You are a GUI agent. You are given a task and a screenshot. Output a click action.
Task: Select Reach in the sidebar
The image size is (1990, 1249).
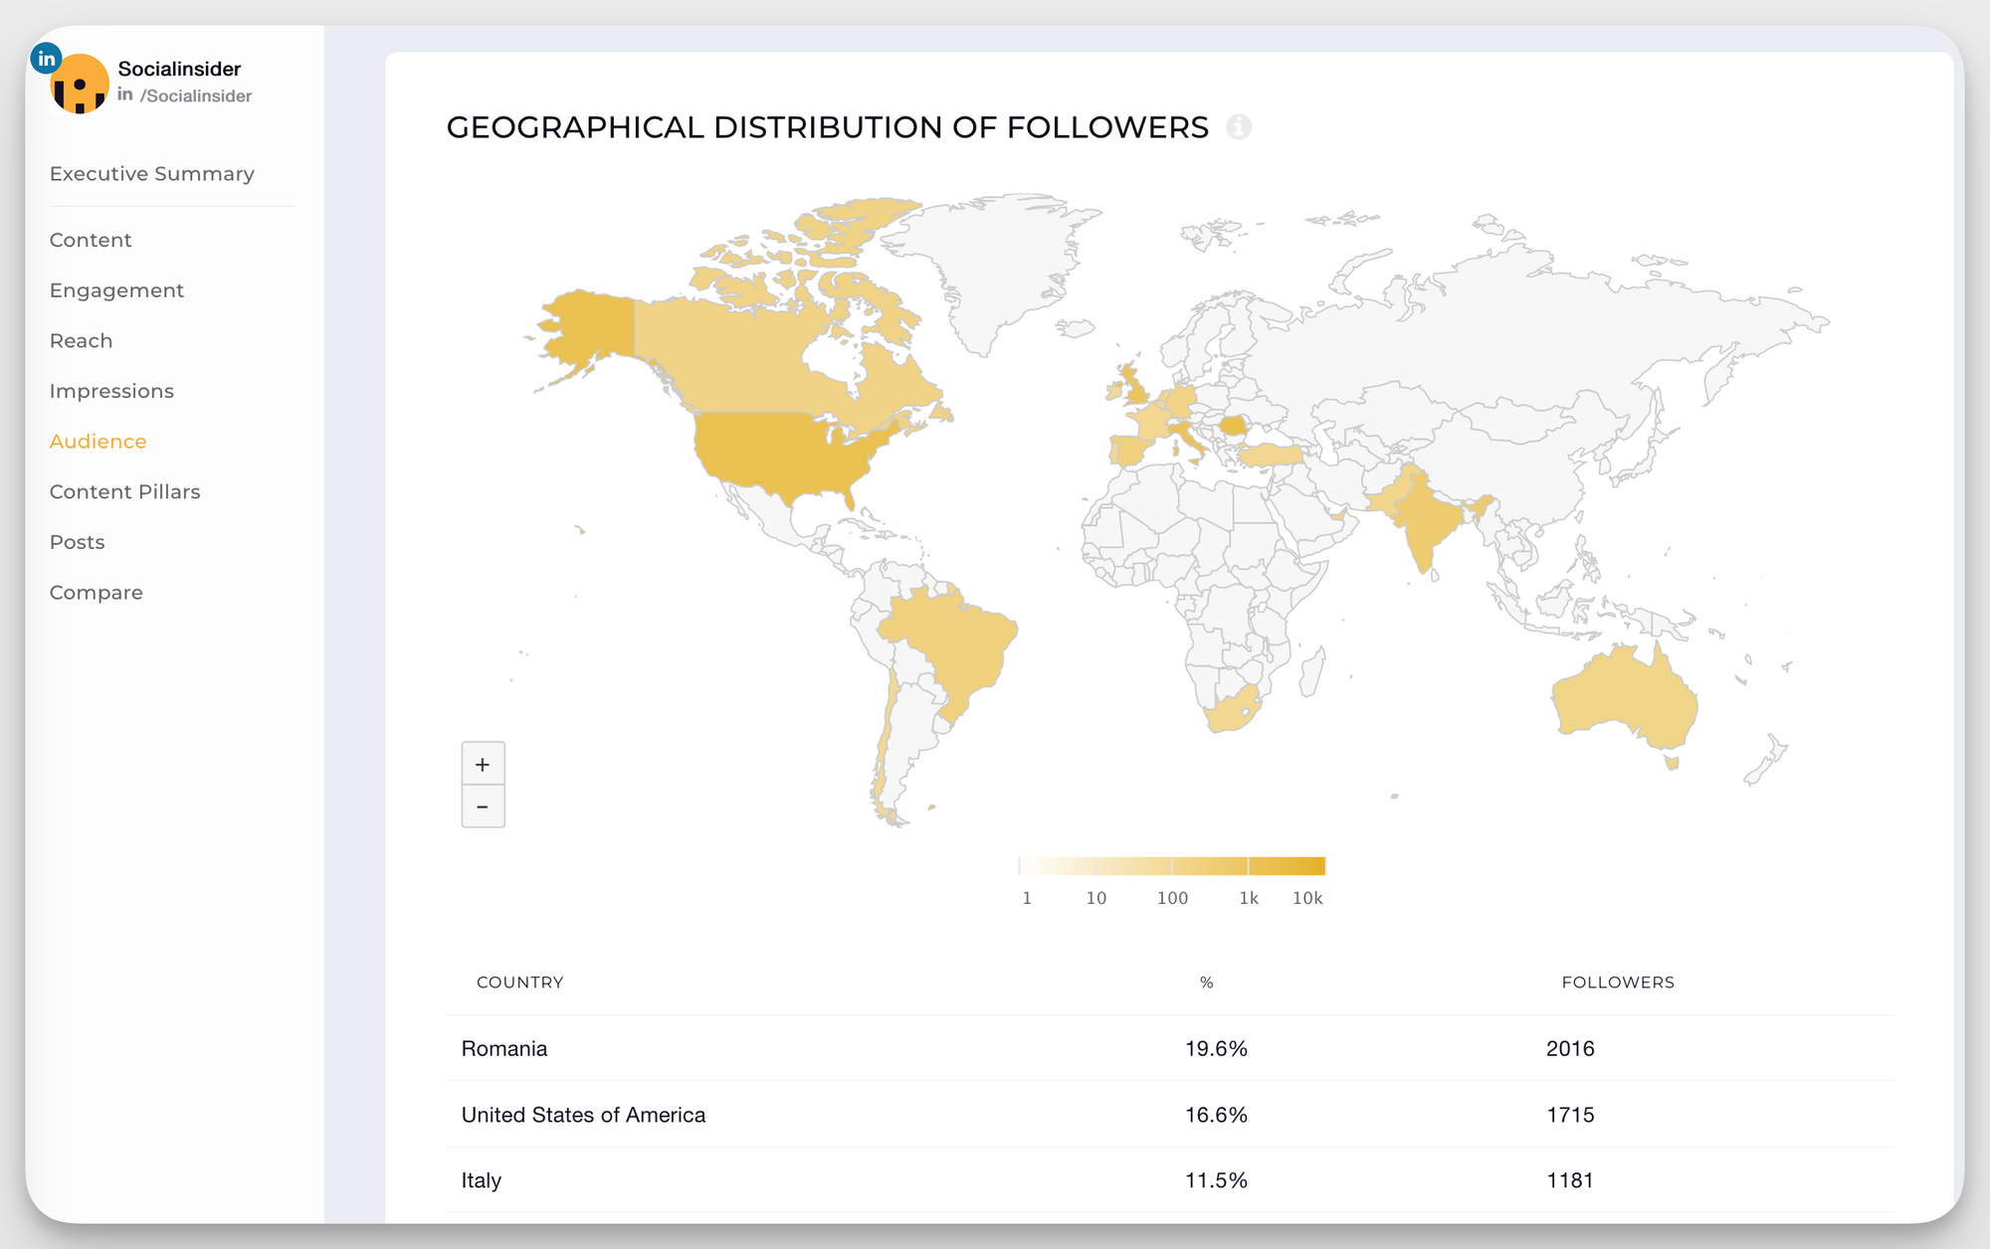[81, 341]
